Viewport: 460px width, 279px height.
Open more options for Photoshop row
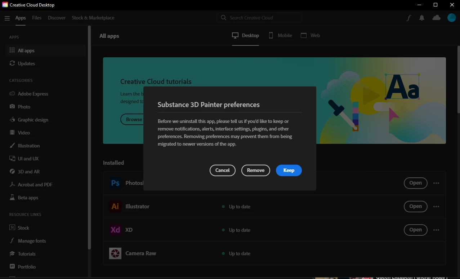[436, 183]
